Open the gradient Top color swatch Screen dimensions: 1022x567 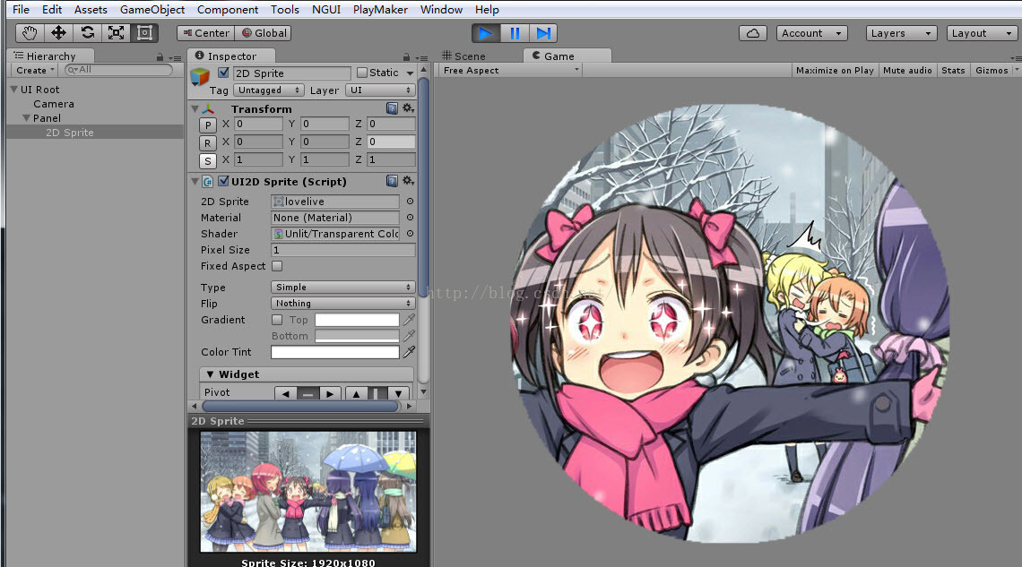coord(357,320)
